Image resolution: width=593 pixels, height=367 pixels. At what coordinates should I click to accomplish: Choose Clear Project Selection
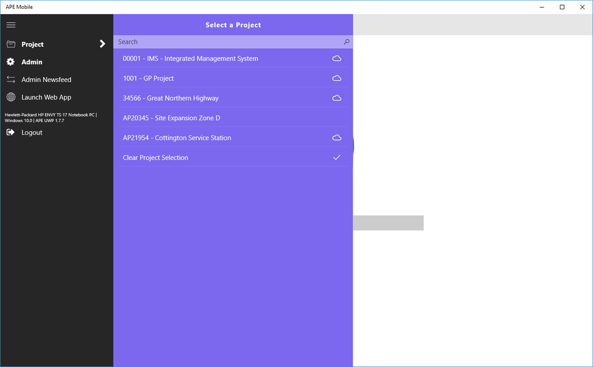155,157
